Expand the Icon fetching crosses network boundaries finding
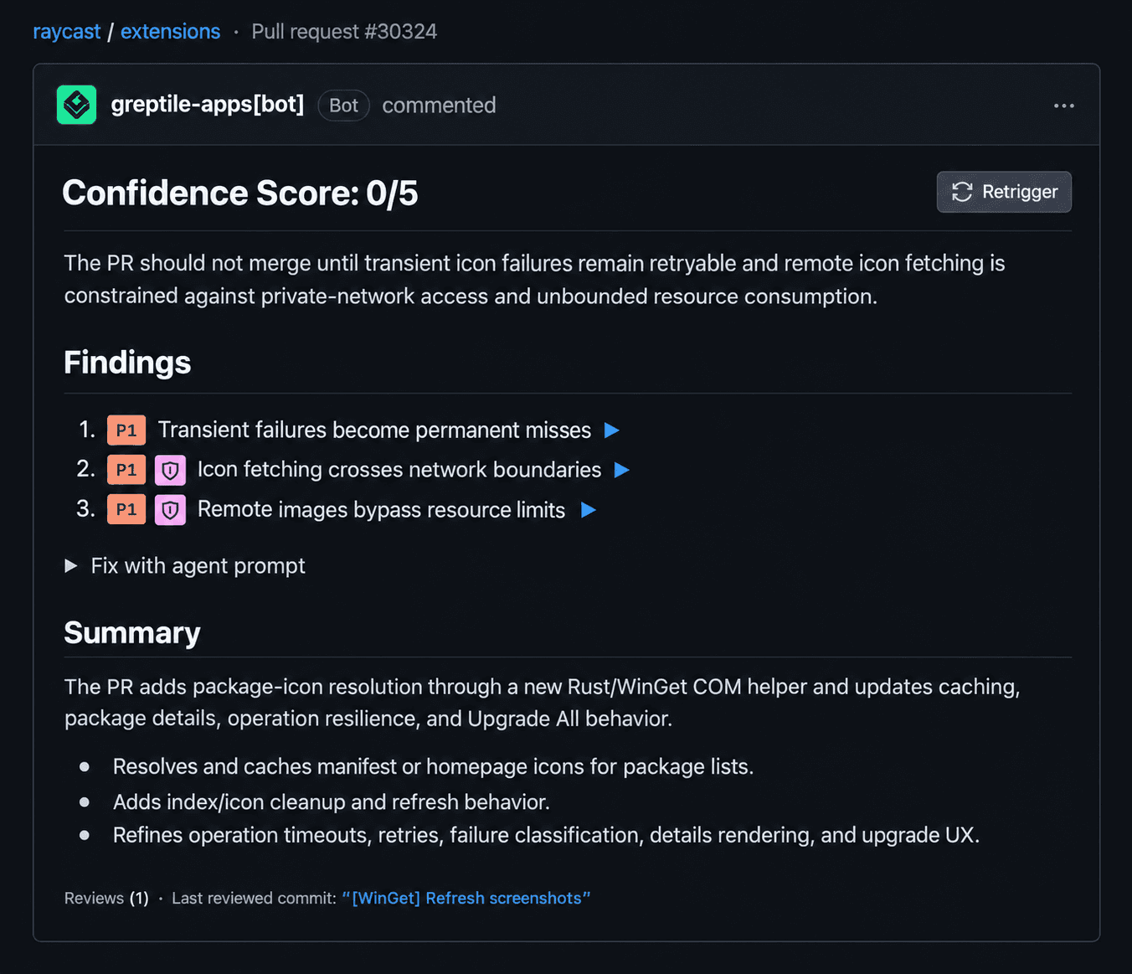 click(x=622, y=470)
